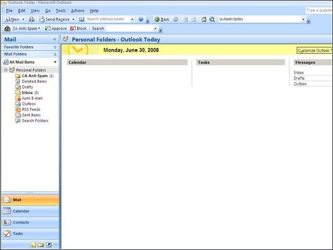
Task: Switch to the Calendar pane button
Action: point(30,211)
